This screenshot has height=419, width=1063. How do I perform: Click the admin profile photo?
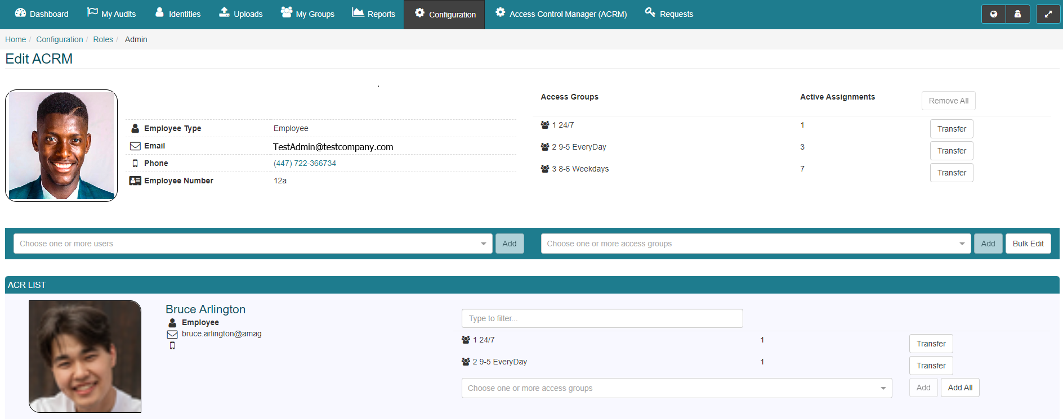(x=61, y=146)
